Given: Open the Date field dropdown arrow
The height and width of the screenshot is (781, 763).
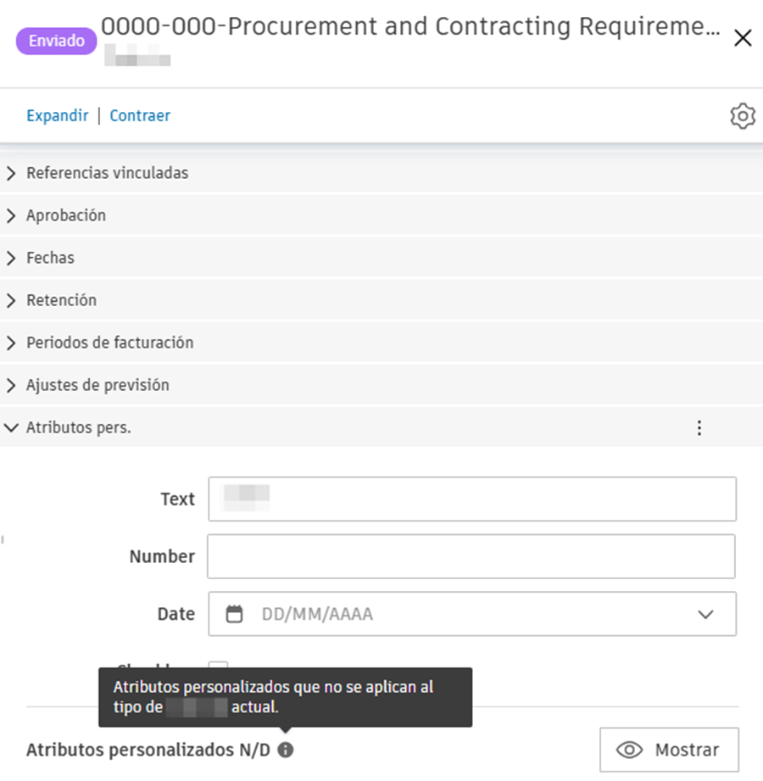Looking at the screenshot, I should 705,613.
